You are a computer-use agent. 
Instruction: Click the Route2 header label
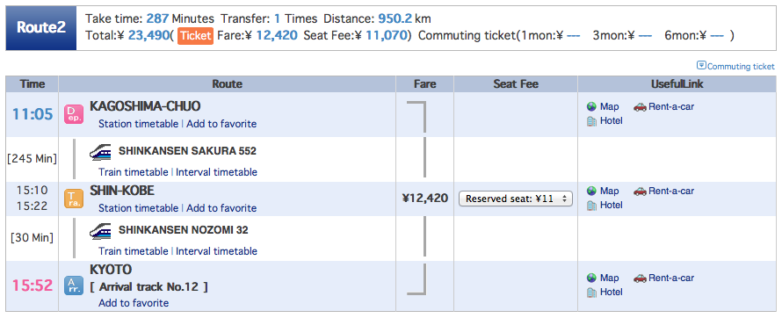point(41,28)
